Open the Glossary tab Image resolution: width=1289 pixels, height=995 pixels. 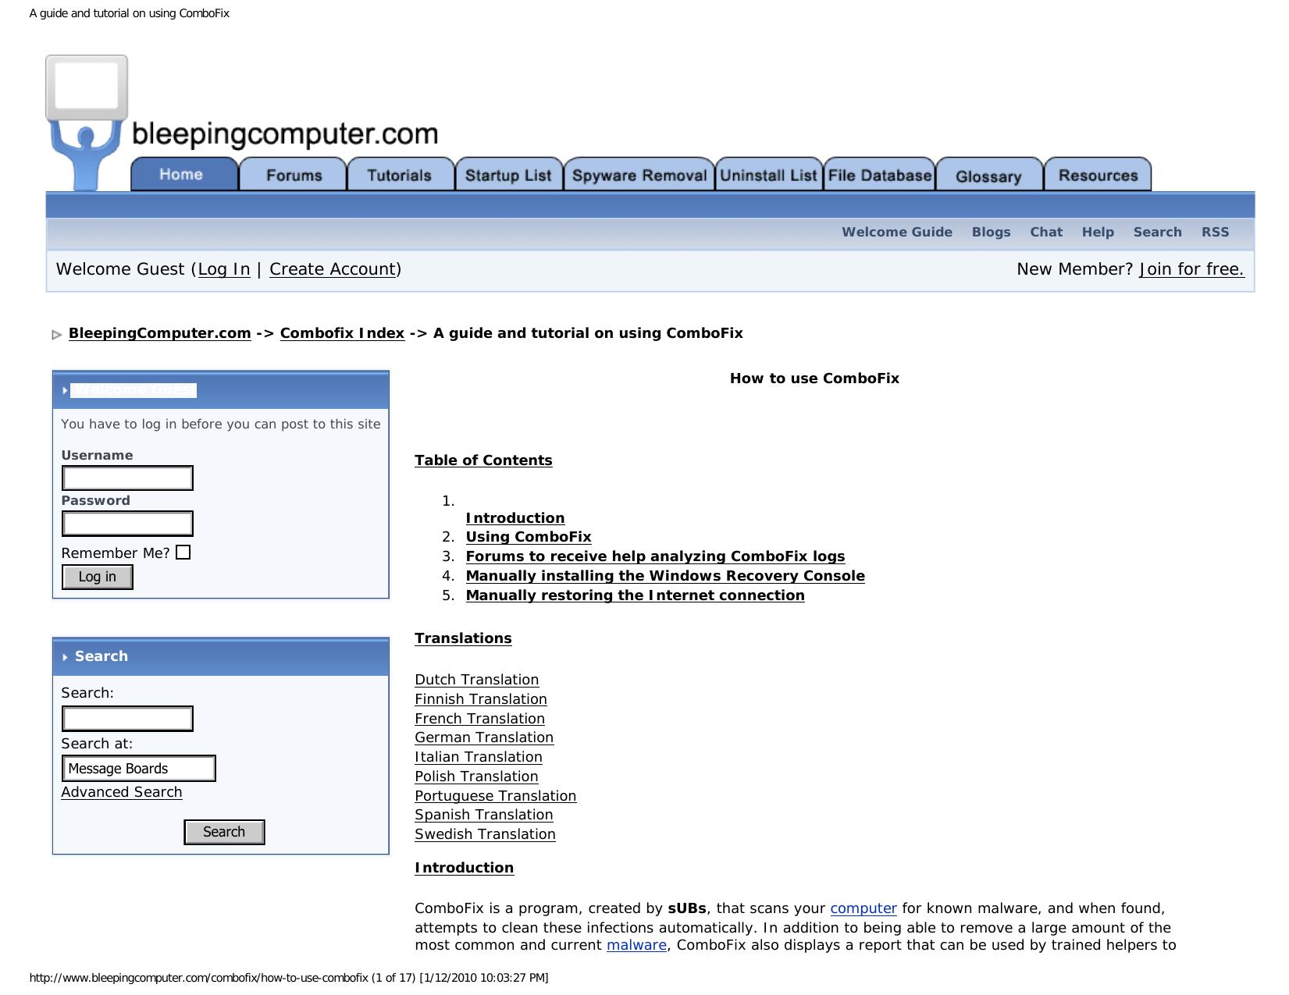(x=989, y=176)
